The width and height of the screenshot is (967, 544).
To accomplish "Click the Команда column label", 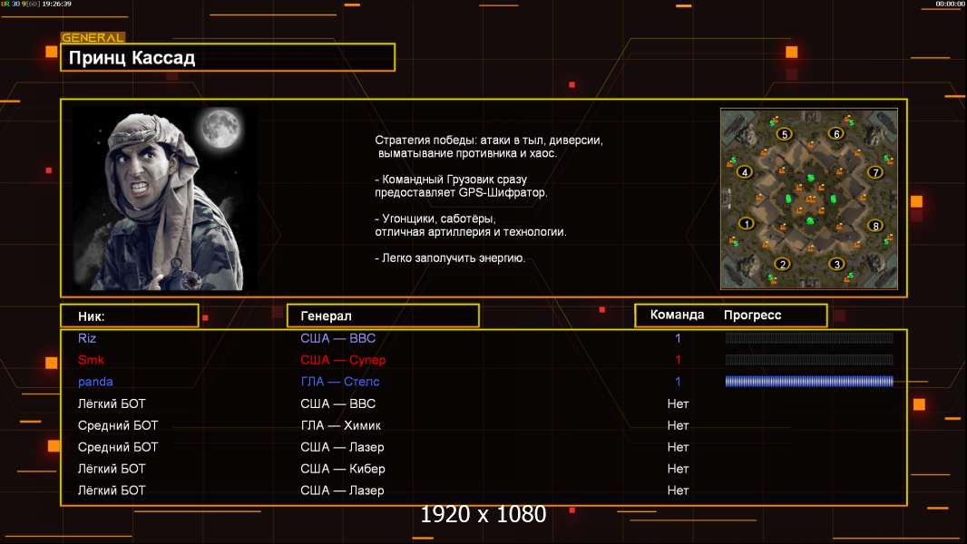I will click(x=677, y=315).
